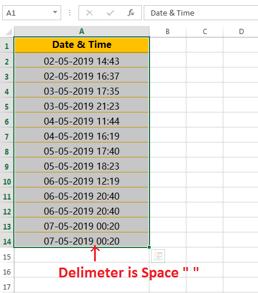Select column A header
The height and width of the screenshot is (293, 258).
pos(81,31)
